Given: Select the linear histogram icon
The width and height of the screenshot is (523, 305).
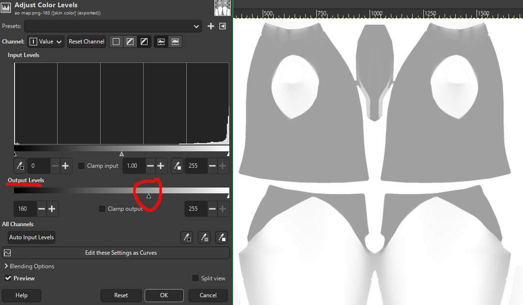Looking at the screenshot, I should [161, 42].
